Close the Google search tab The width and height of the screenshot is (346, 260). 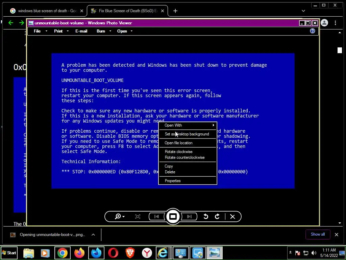point(82,11)
